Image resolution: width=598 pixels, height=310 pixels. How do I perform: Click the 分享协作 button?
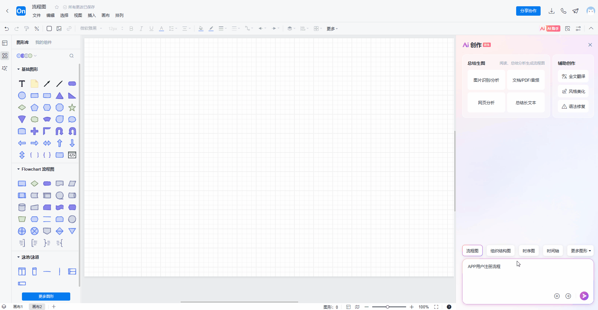528,11
